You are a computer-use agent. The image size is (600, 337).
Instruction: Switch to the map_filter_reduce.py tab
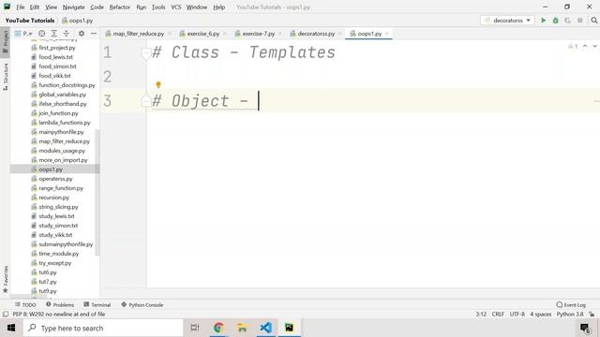click(x=138, y=34)
